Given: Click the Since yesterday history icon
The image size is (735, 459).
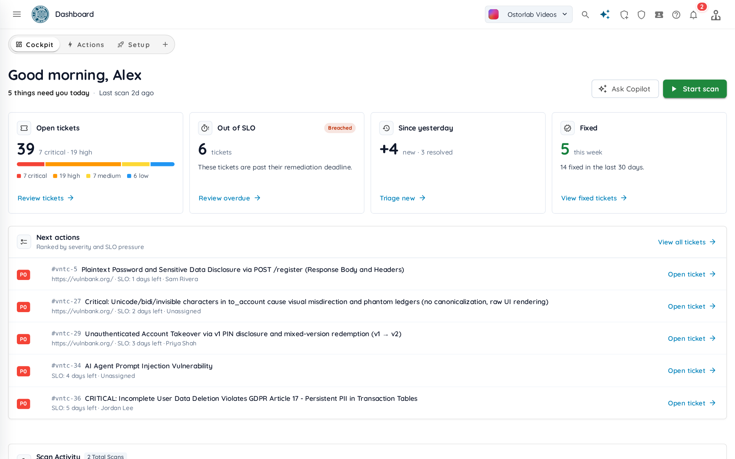Looking at the screenshot, I should tap(386, 128).
